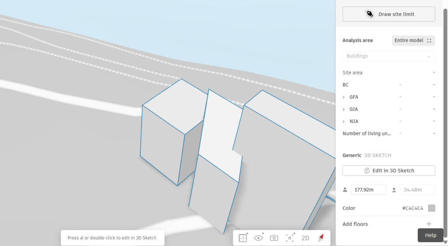Click the elevation icon beside 177.92m
This screenshot has width=448, height=246.
click(345, 190)
